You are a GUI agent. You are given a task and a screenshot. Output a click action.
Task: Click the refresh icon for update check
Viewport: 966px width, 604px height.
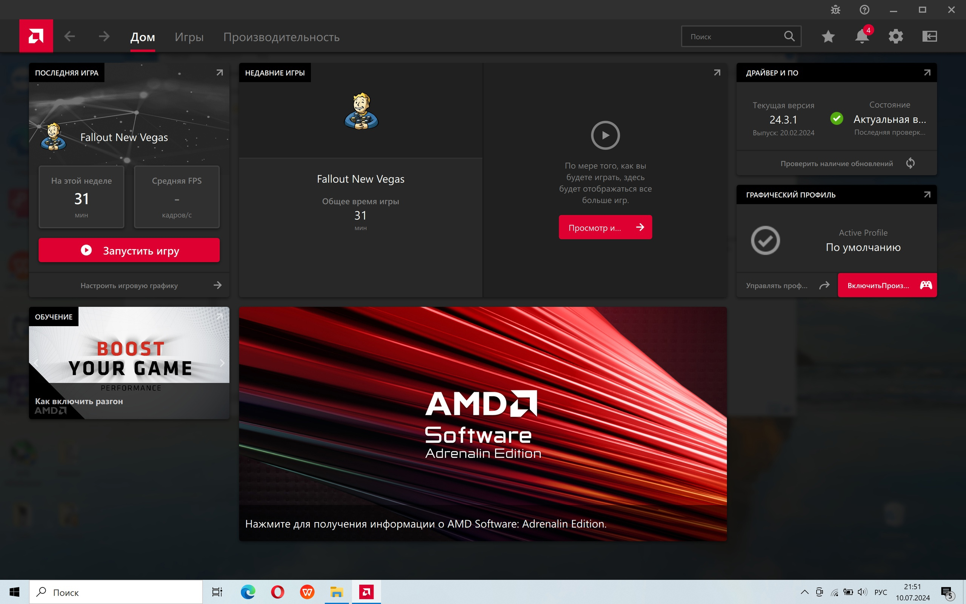[x=911, y=163]
